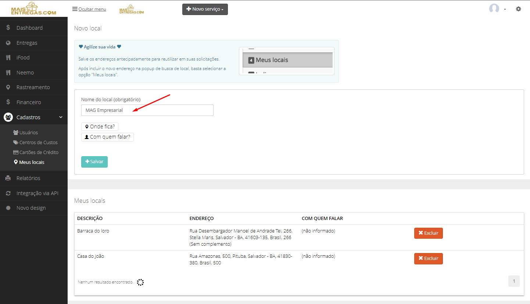
Task: Open Usuários submenu item
Action: coord(25,132)
